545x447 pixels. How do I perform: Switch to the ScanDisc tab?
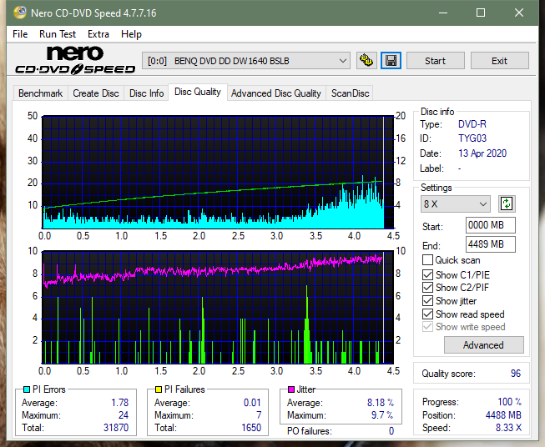click(350, 93)
